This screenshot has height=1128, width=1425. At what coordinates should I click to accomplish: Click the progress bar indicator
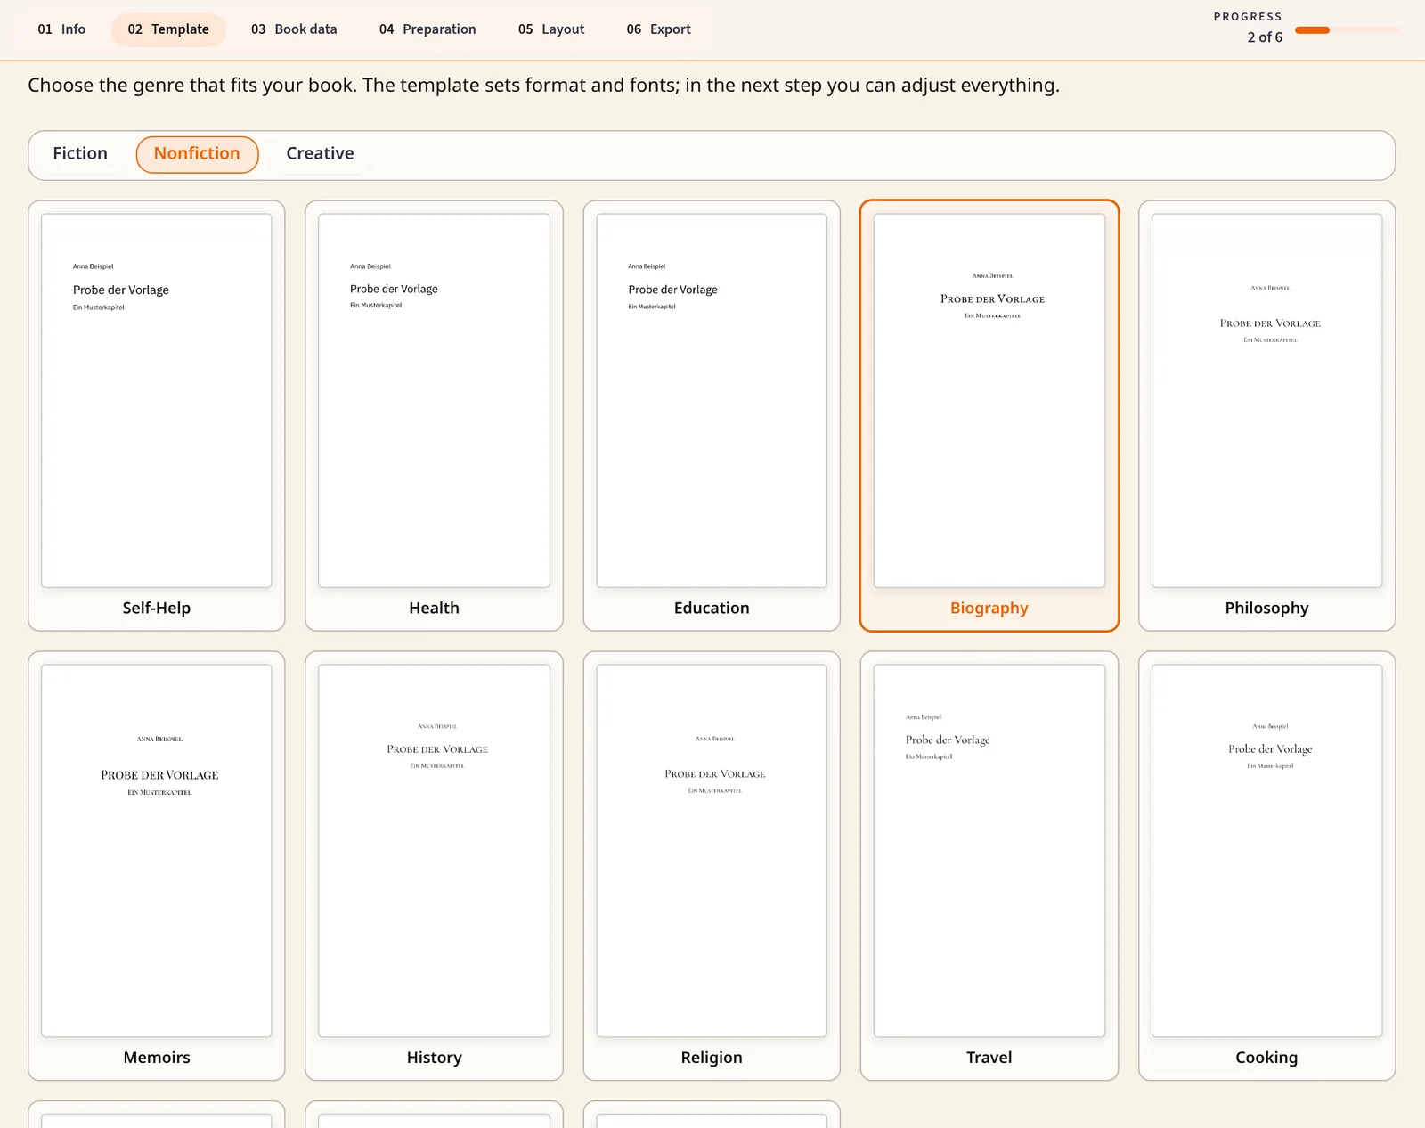[1347, 30]
